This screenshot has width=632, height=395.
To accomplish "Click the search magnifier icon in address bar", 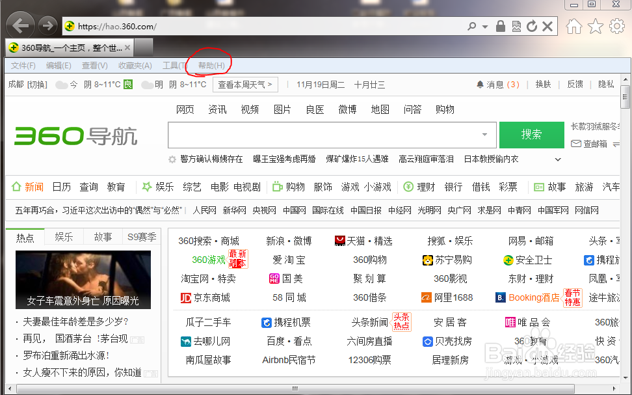I will pyautogui.click(x=471, y=26).
